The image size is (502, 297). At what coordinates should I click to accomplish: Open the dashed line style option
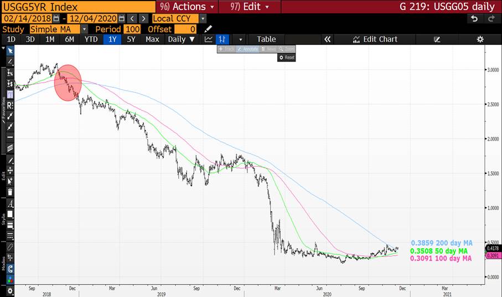tap(10, 236)
